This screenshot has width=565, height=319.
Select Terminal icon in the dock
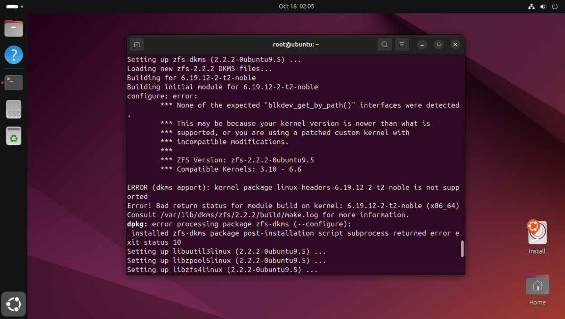[x=14, y=82]
